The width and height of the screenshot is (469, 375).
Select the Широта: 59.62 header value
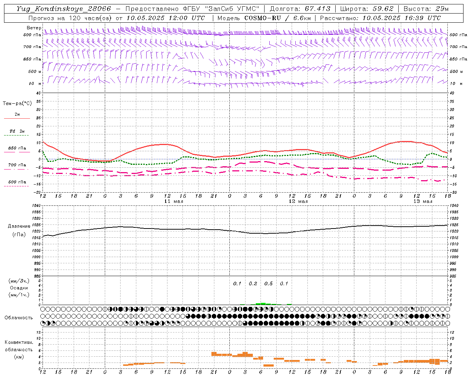coord(367,9)
